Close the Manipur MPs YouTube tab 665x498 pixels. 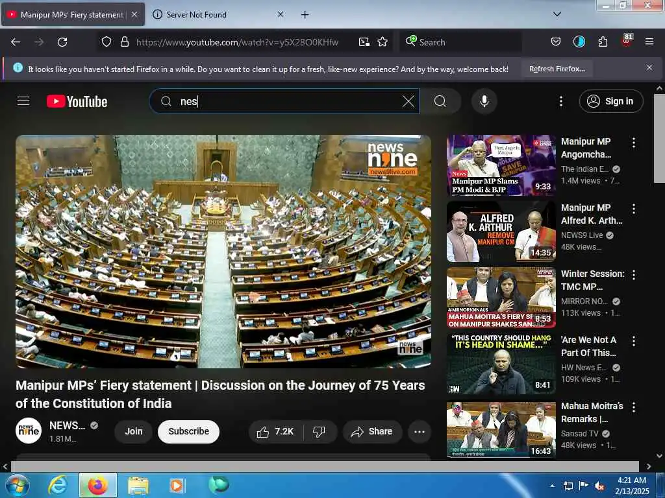[134, 14]
